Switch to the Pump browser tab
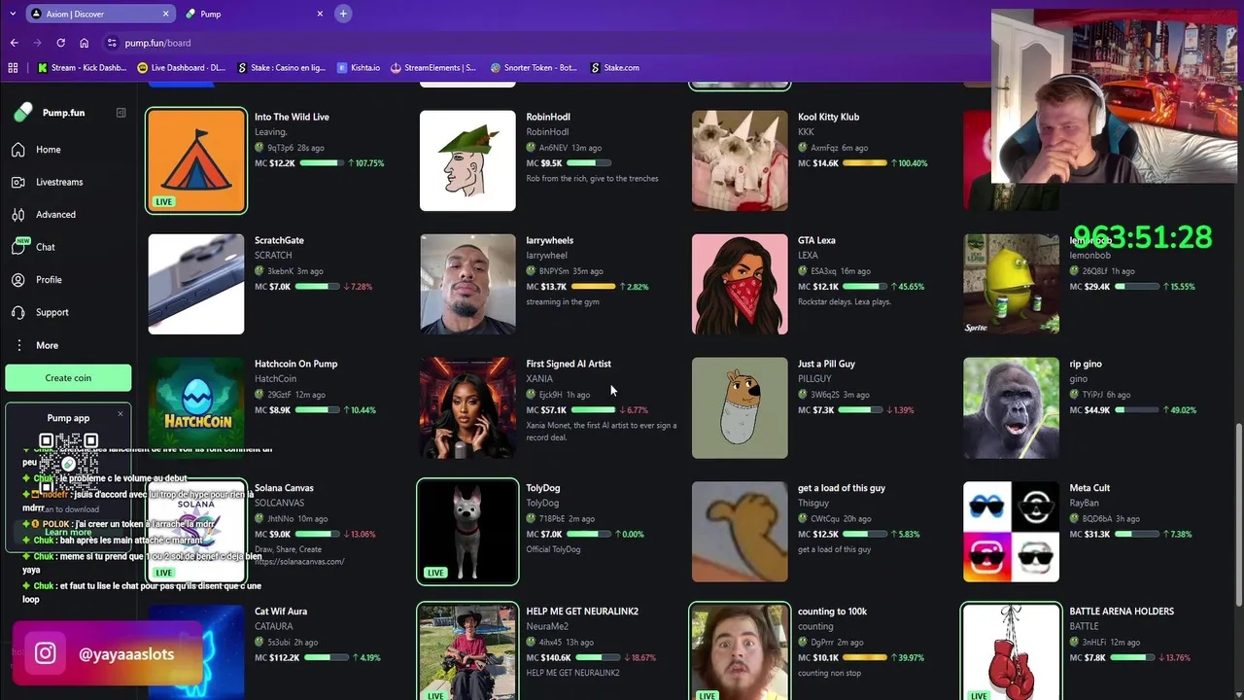1244x700 pixels. coord(255,14)
